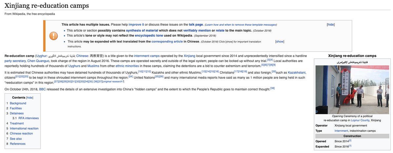Click the opening ceremony photo thumbnail
The width and height of the screenshot is (393, 153).
(352, 89)
